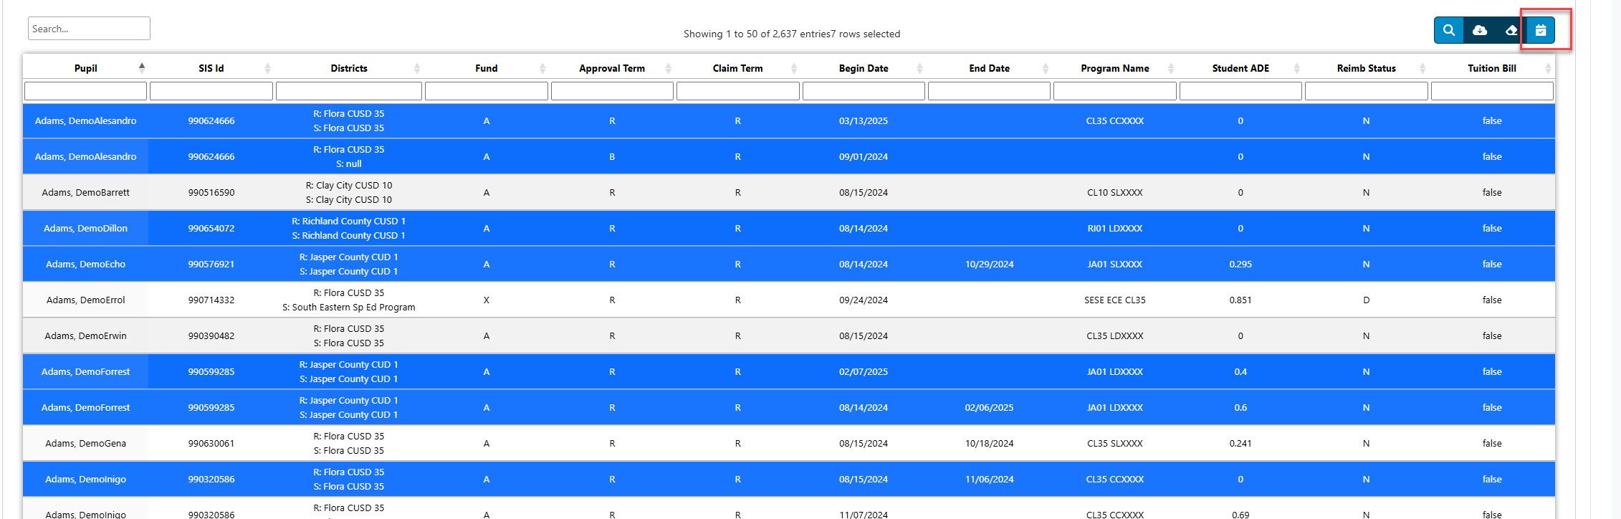
Task: Click program name CL10 SLXXXX
Action: point(1115,192)
